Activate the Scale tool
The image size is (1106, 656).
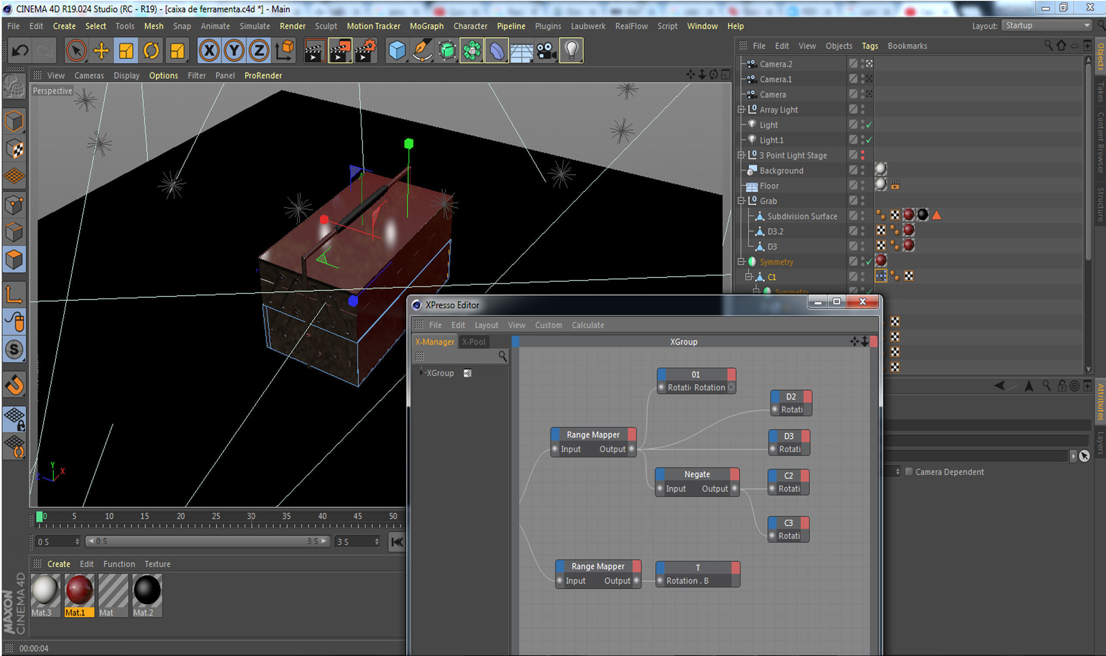[x=126, y=51]
